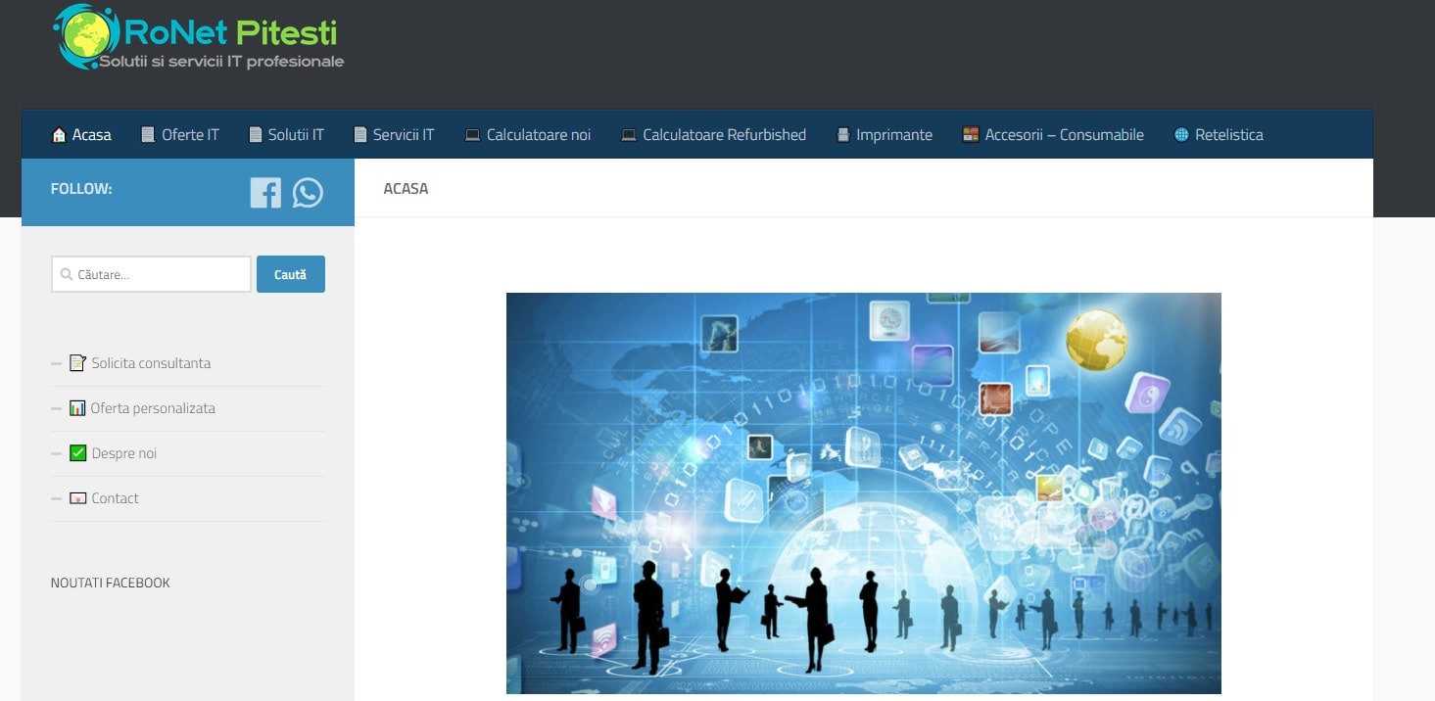Click the Solutii si servicii IT profesionale tagline
The width and height of the screenshot is (1435, 701).
221,62
